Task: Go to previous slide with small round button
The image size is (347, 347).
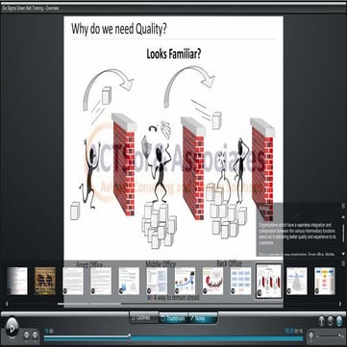Action: 27,335
